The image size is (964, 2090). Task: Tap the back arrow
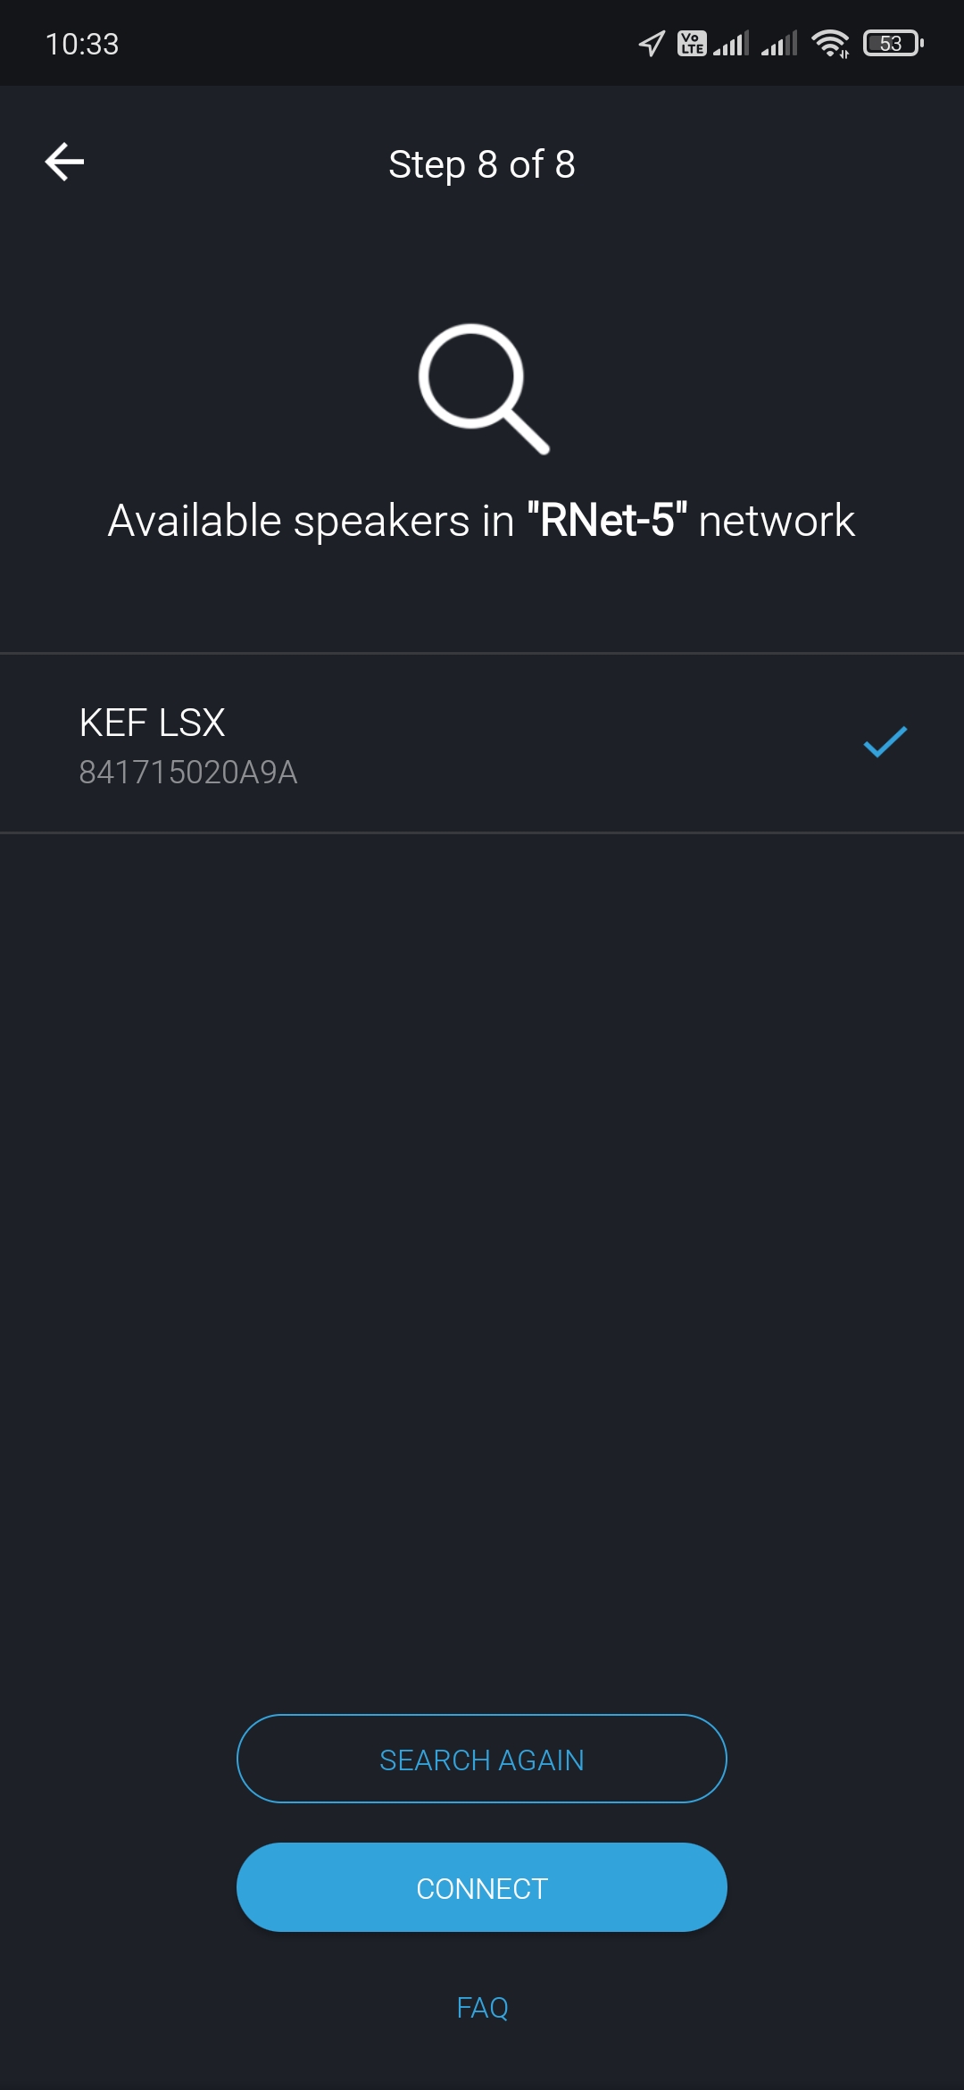[x=64, y=163]
